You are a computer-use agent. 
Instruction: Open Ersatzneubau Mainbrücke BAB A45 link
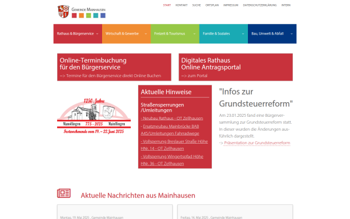pos(170,130)
